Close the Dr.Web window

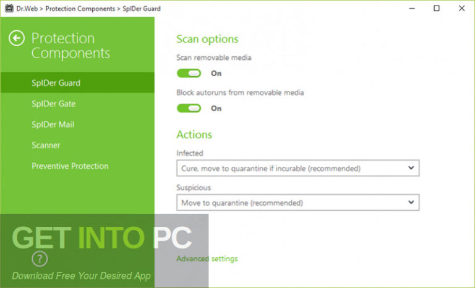click(461, 9)
